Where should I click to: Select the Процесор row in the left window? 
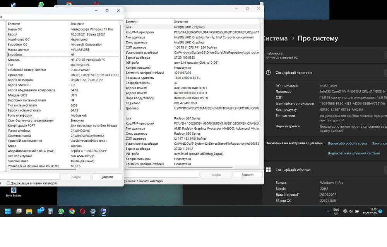tap(63, 75)
